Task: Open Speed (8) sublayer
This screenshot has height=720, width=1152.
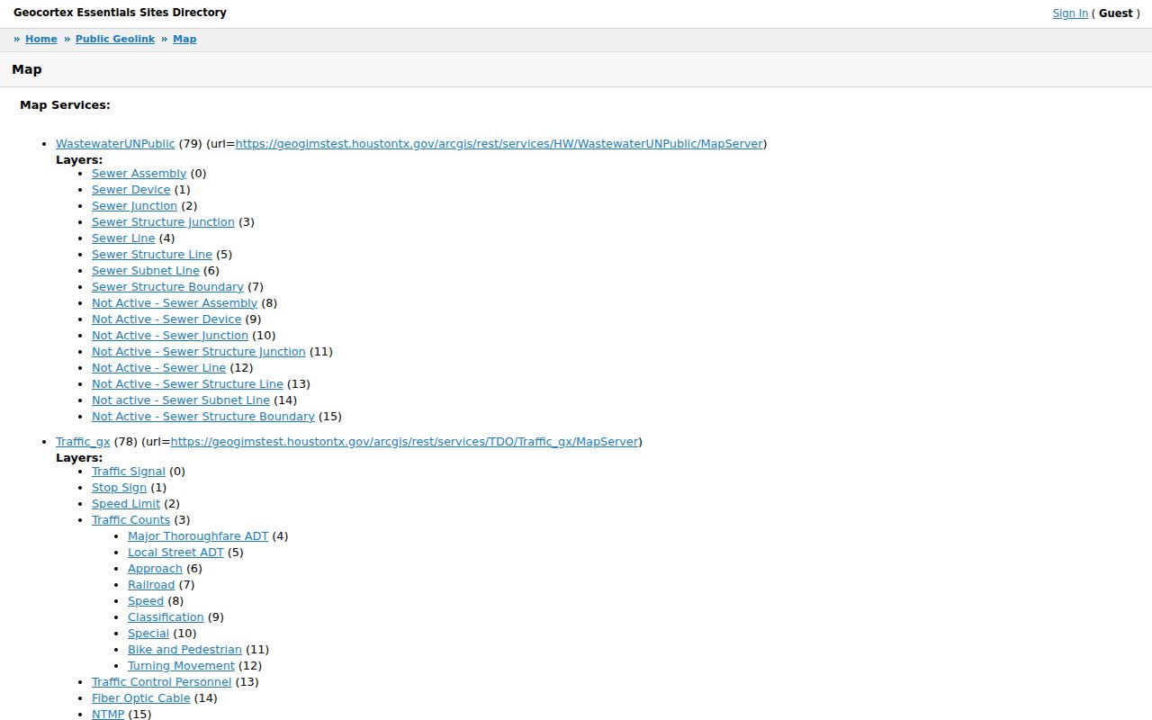Action: point(146,601)
